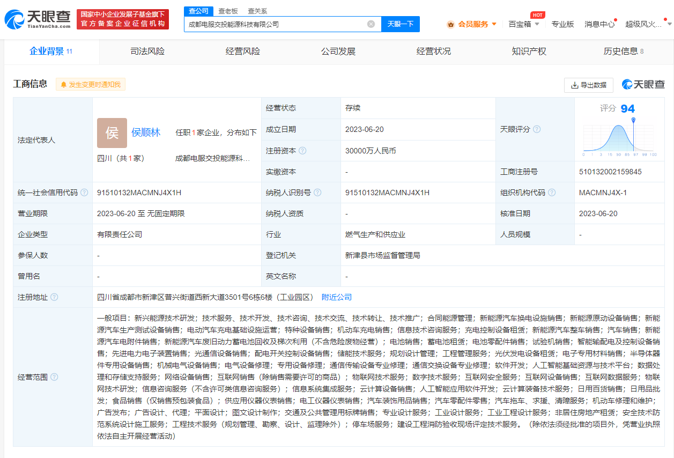The image size is (674, 458).
Task: Open the 司法风险 tab
Action: point(147,51)
